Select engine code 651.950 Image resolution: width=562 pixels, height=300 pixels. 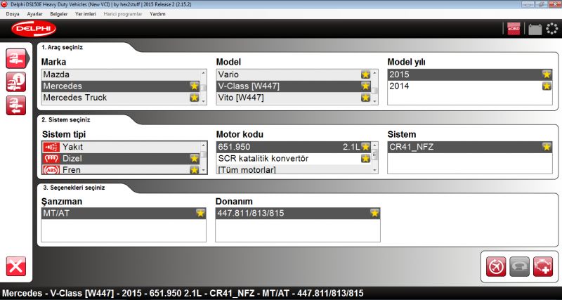pyautogui.click(x=294, y=147)
